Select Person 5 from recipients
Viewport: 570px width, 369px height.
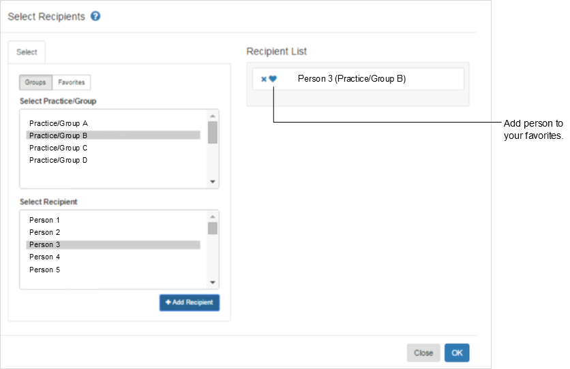click(x=45, y=270)
